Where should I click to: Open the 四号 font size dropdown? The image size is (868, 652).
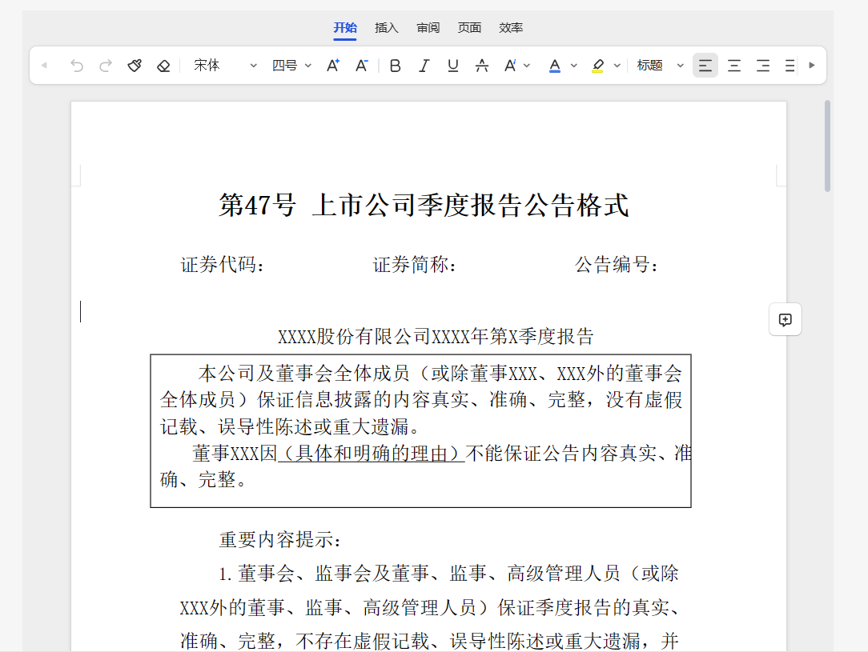coord(291,66)
